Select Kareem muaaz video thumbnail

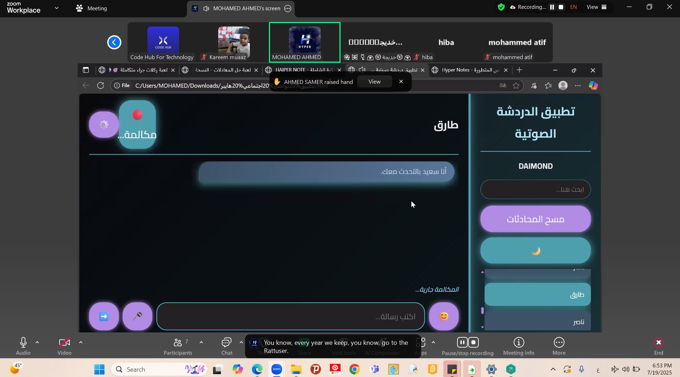pyautogui.click(x=234, y=42)
